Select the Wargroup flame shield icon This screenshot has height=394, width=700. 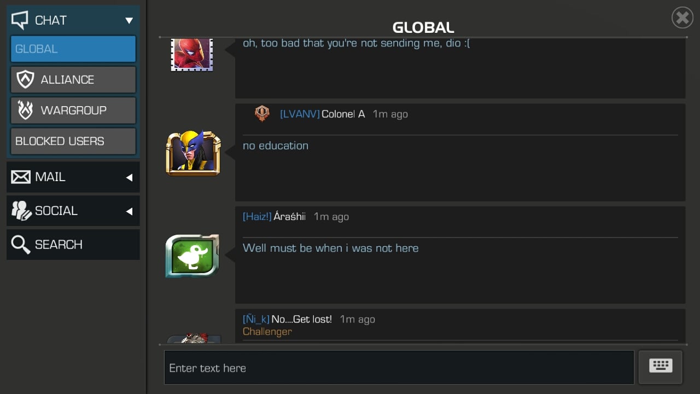pyautogui.click(x=25, y=110)
